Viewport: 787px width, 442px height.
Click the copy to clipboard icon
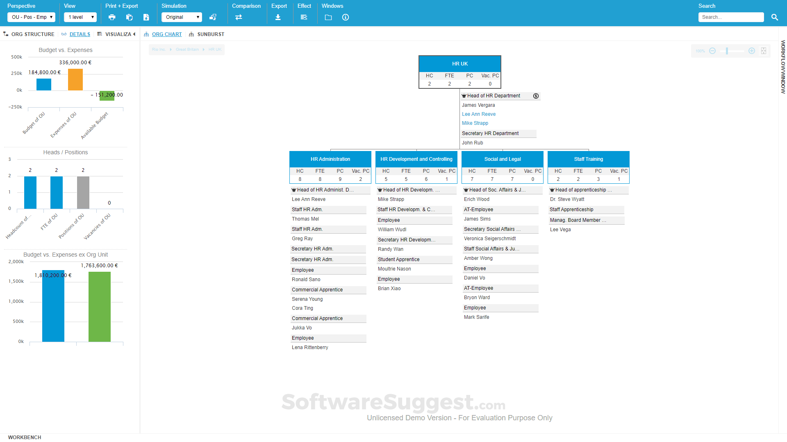(x=129, y=17)
